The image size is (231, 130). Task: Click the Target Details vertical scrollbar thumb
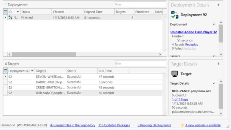click(221, 96)
